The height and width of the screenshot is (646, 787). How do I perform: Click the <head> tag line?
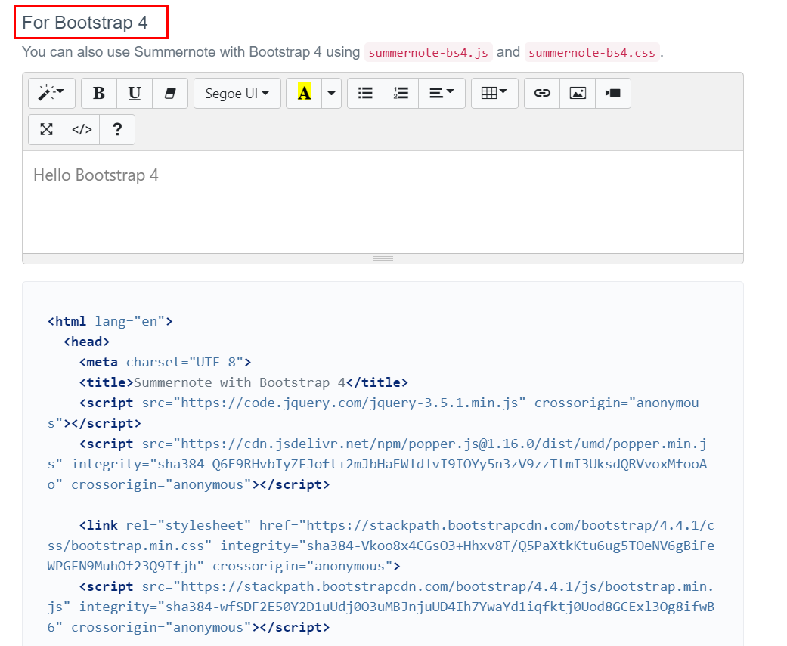click(86, 342)
